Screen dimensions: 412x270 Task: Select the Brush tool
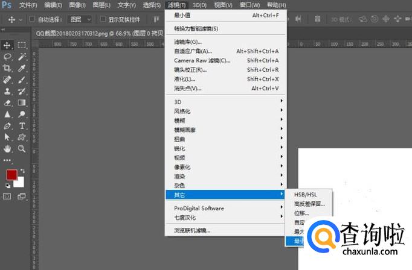tap(22, 80)
